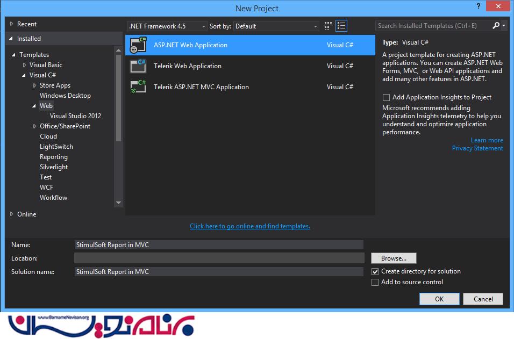Select the Reporting template category
514x339 pixels.
pyautogui.click(x=54, y=157)
